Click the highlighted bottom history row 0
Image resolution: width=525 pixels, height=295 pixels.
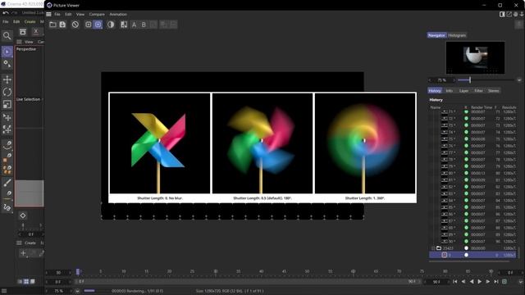pyautogui.click(x=473, y=255)
